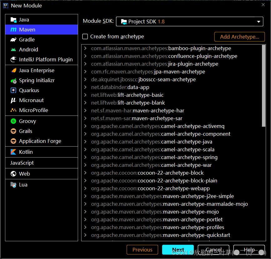The image size is (271, 259).
Task: Open the Module SDK dropdown
Action: tap(190, 21)
